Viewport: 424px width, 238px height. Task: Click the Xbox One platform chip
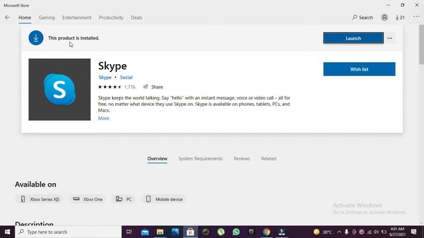pyautogui.click(x=87, y=199)
